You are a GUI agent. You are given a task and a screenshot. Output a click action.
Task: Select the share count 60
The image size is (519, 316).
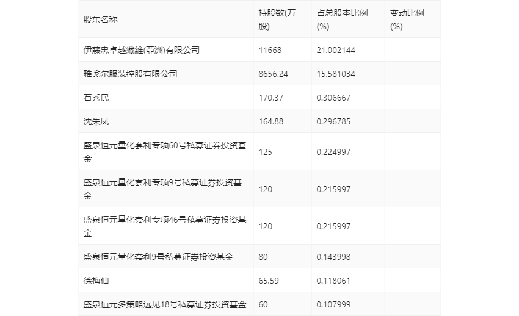pyautogui.click(x=263, y=304)
